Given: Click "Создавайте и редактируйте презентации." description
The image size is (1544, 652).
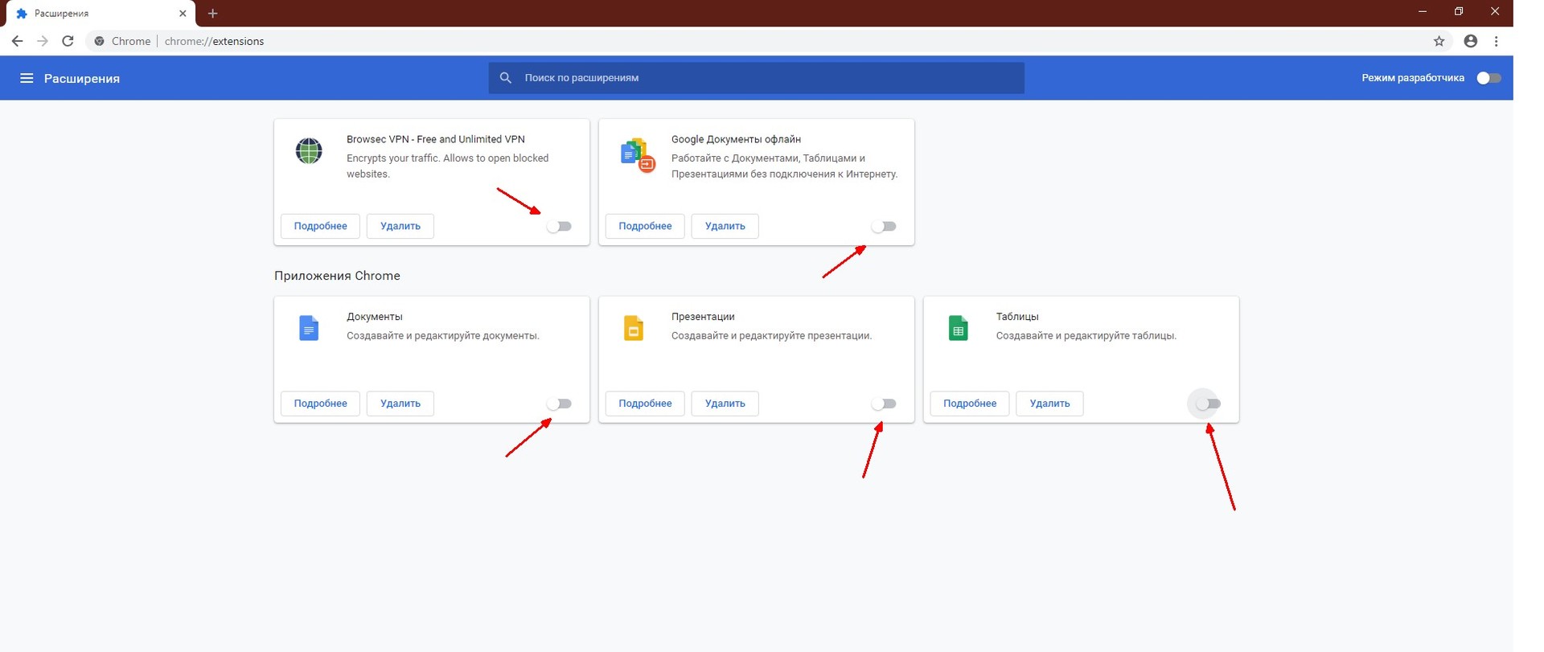Looking at the screenshot, I should point(771,336).
